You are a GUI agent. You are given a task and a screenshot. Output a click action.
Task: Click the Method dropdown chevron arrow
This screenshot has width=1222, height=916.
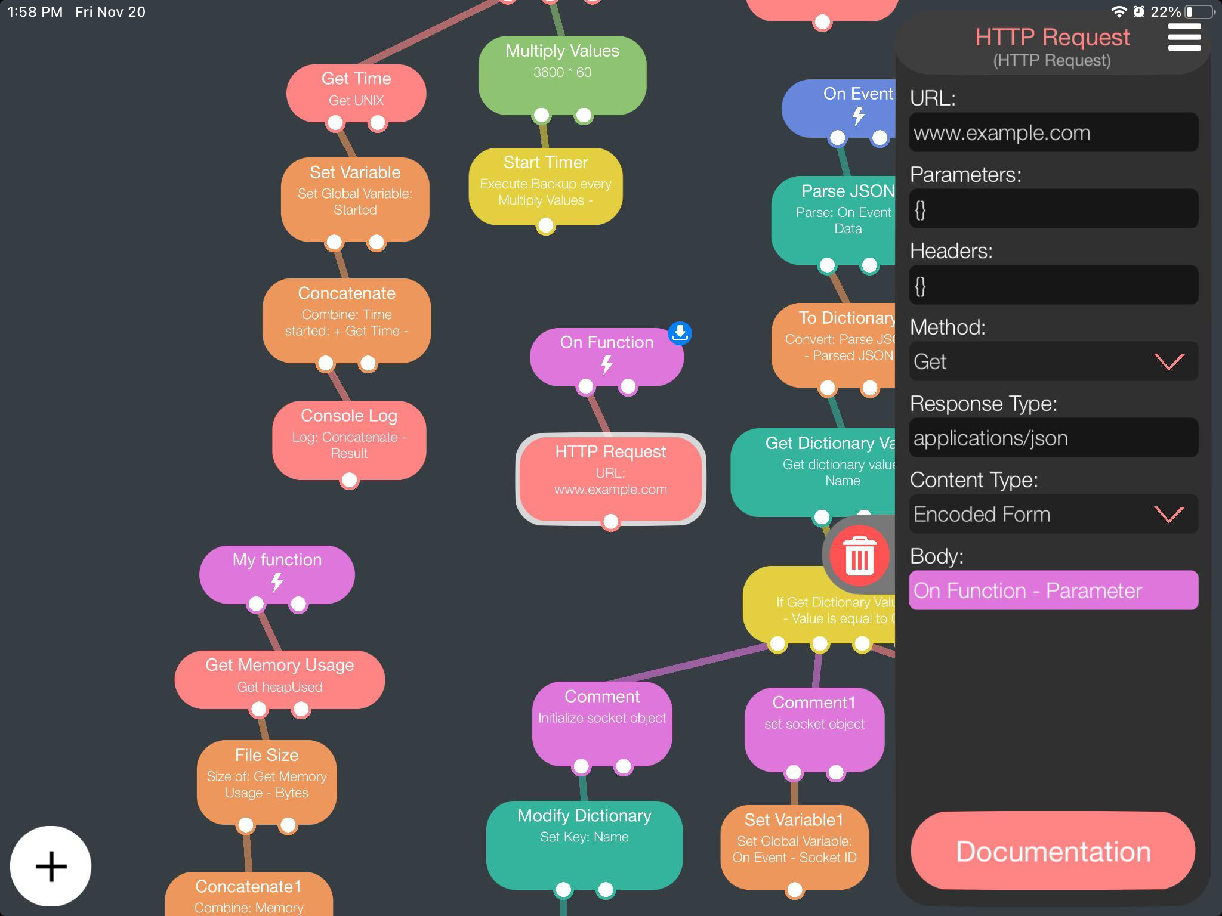1168,361
